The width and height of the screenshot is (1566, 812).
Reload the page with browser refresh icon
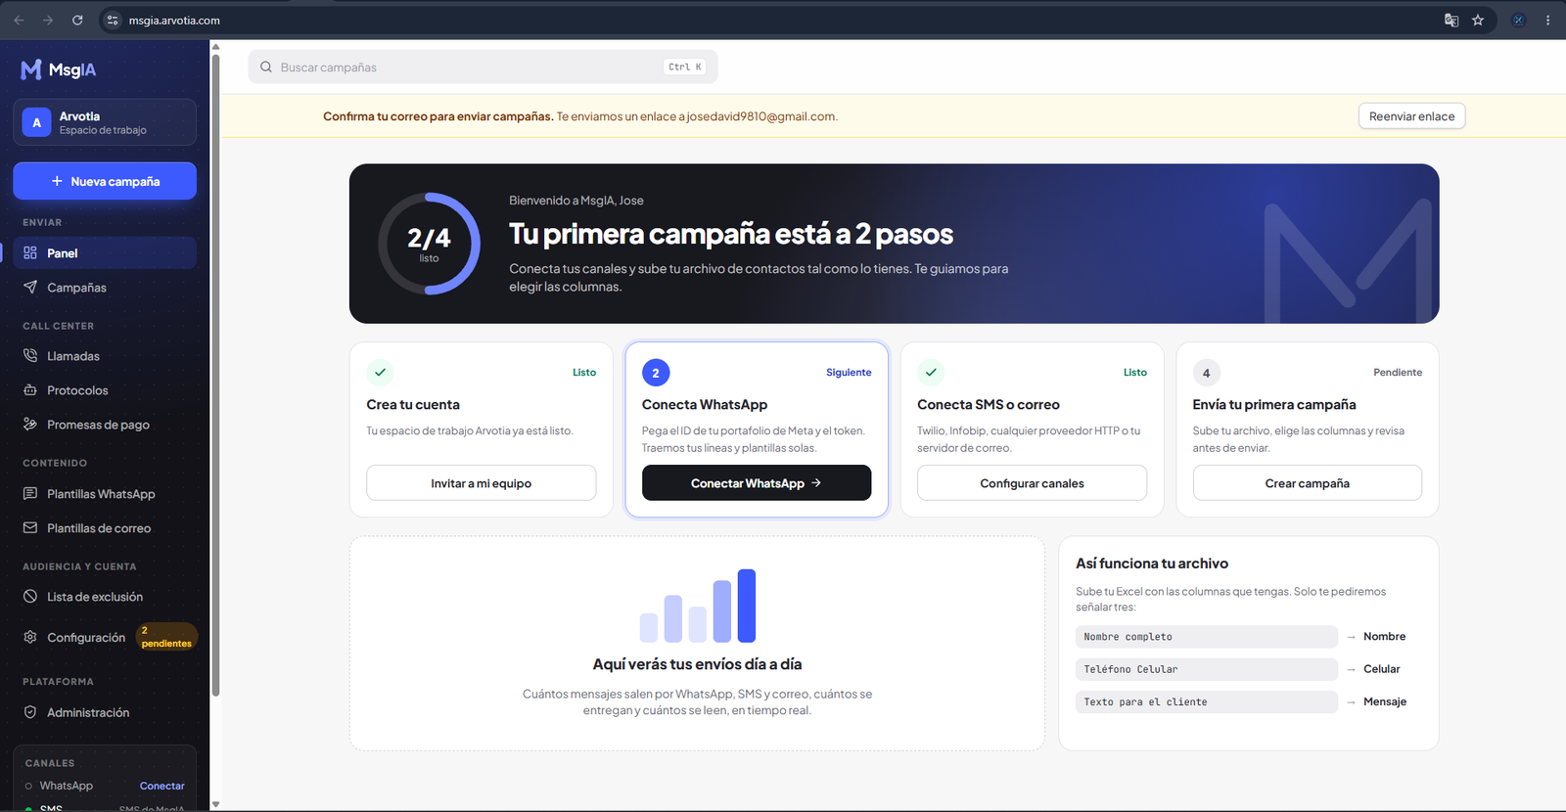tap(77, 20)
